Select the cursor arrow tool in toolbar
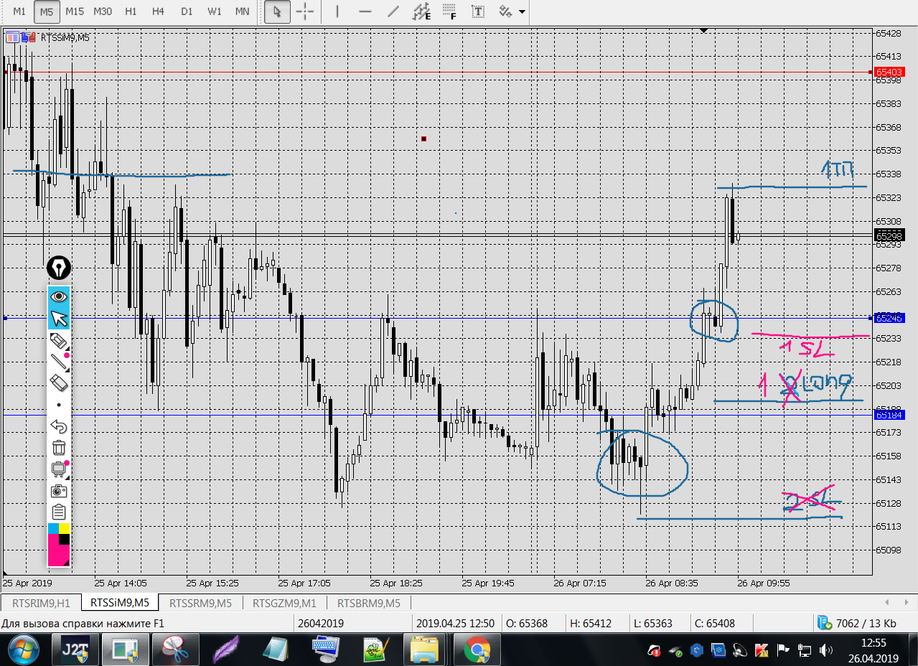 tap(278, 11)
